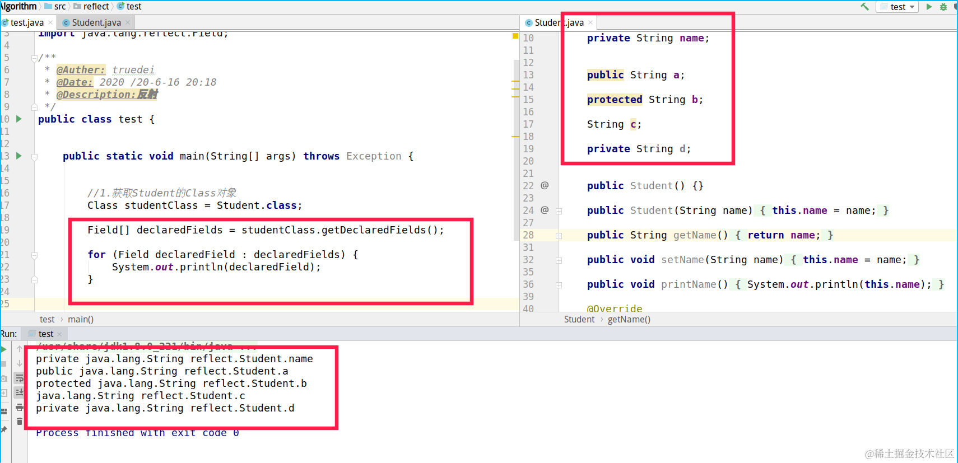Click Algorithm in navigation breadcrumb
The width and height of the screenshot is (958, 463).
click(18, 6)
